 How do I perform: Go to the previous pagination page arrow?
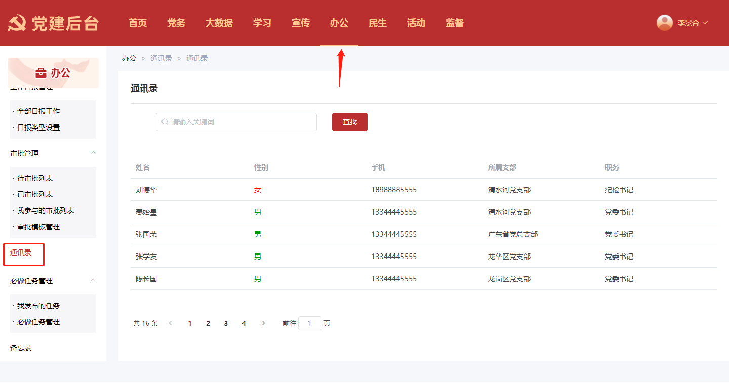click(x=171, y=323)
